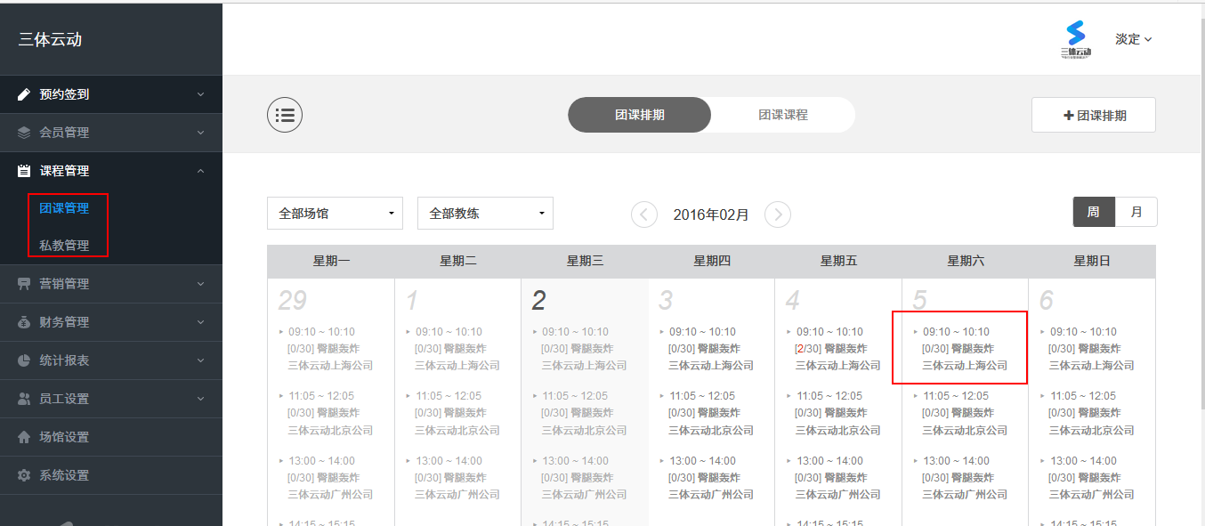The image size is (1205, 526).
Task: Click the 财务管理 money bag icon
Action: (24, 322)
